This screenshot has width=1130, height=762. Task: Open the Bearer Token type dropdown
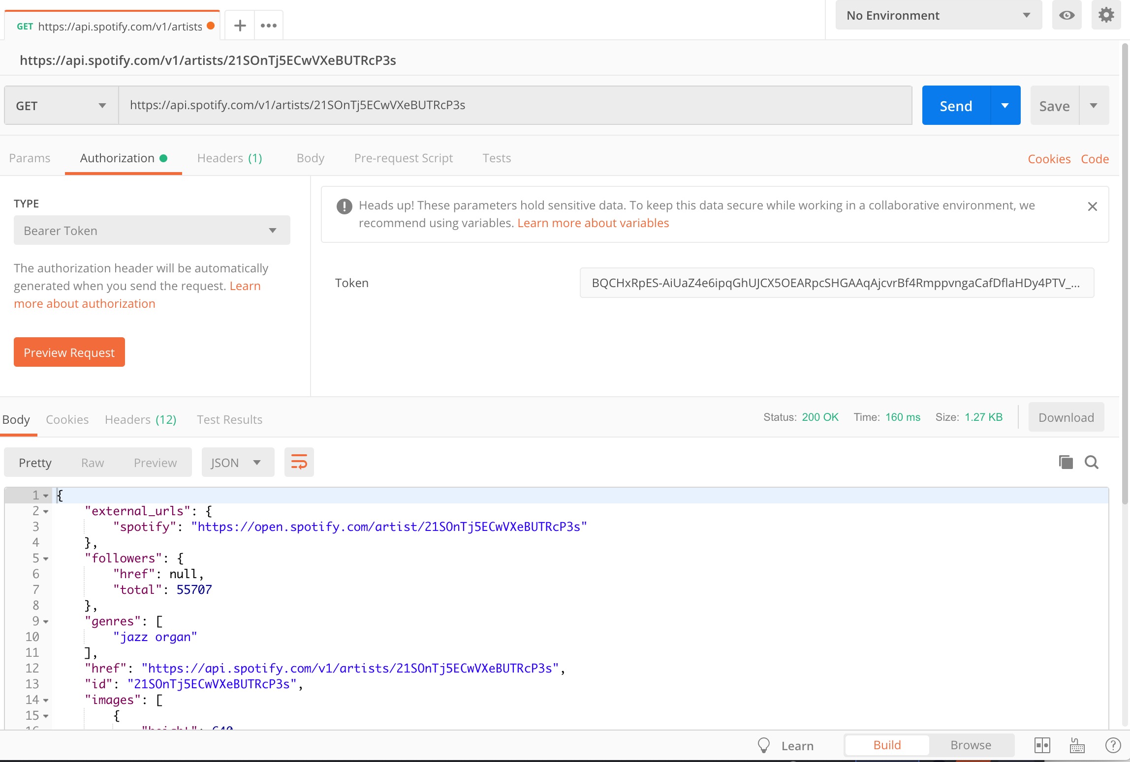click(x=152, y=230)
